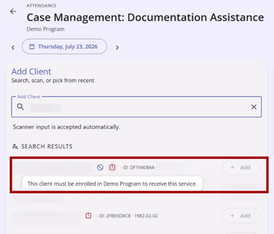Click the Search Results people icon
This screenshot has height=234, width=274.
15,146
